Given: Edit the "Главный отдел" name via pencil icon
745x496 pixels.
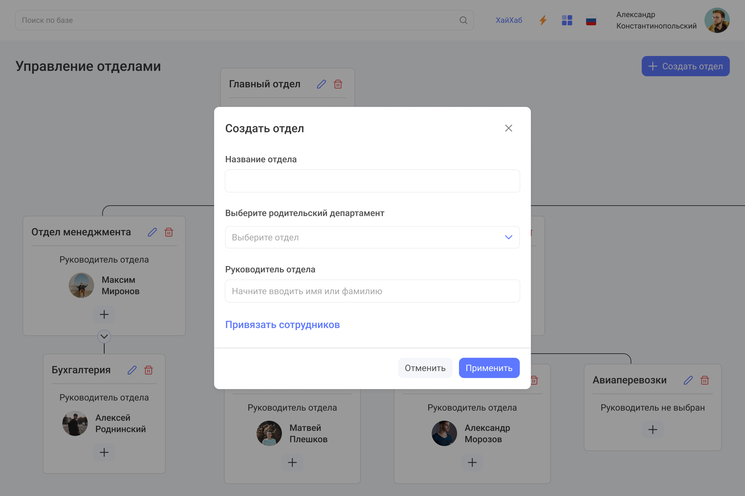Looking at the screenshot, I should click(321, 84).
